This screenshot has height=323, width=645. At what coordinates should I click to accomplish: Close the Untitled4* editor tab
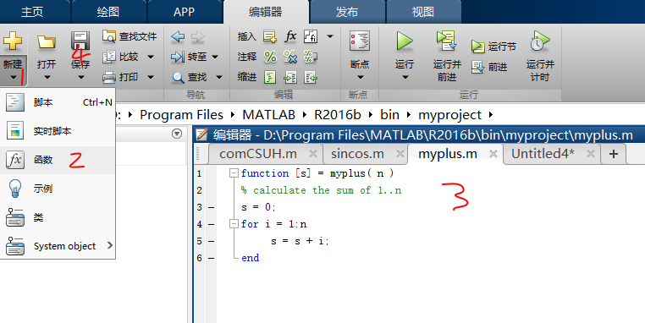(591, 154)
